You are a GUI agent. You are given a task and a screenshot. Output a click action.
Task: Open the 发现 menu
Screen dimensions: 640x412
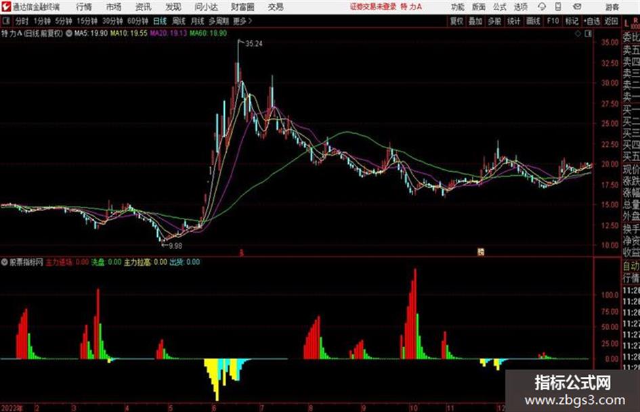[173, 7]
